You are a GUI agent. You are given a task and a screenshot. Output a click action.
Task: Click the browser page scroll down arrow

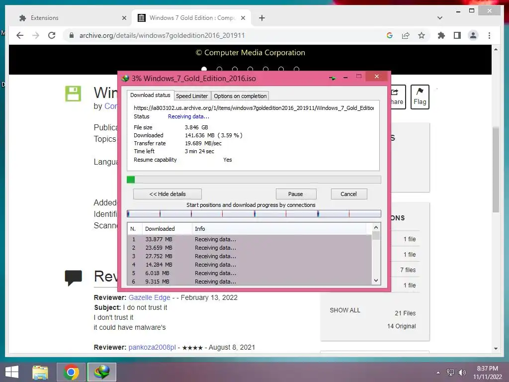pyautogui.click(x=496, y=349)
